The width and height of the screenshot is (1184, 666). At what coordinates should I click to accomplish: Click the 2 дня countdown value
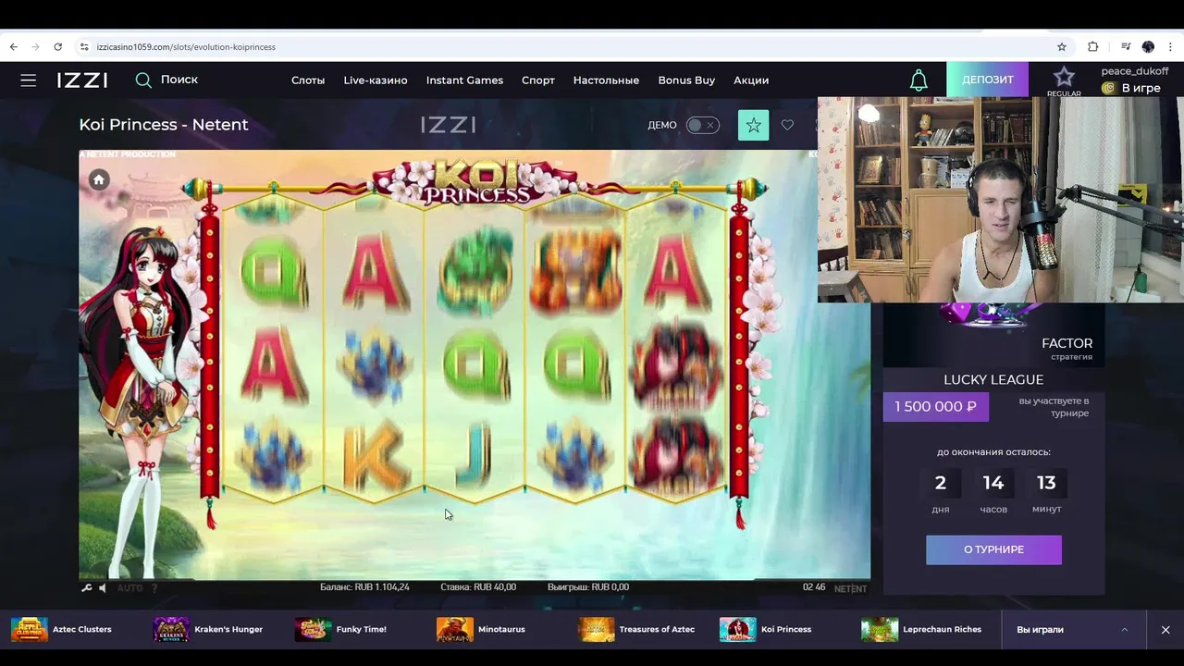click(941, 483)
